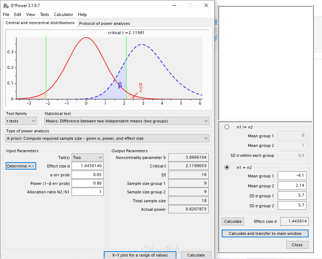Viewport: 322px width, 259px height.
Task: Click the Total sample size value 18
Action: coord(188,201)
